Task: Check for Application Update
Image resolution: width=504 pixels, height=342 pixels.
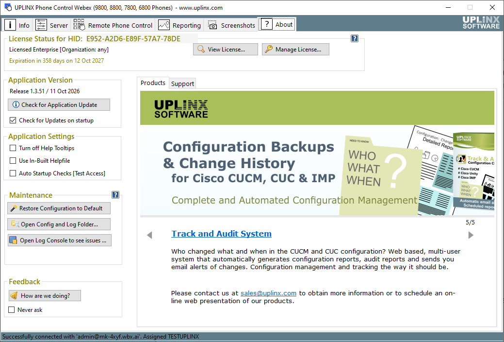Action: (59, 104)
